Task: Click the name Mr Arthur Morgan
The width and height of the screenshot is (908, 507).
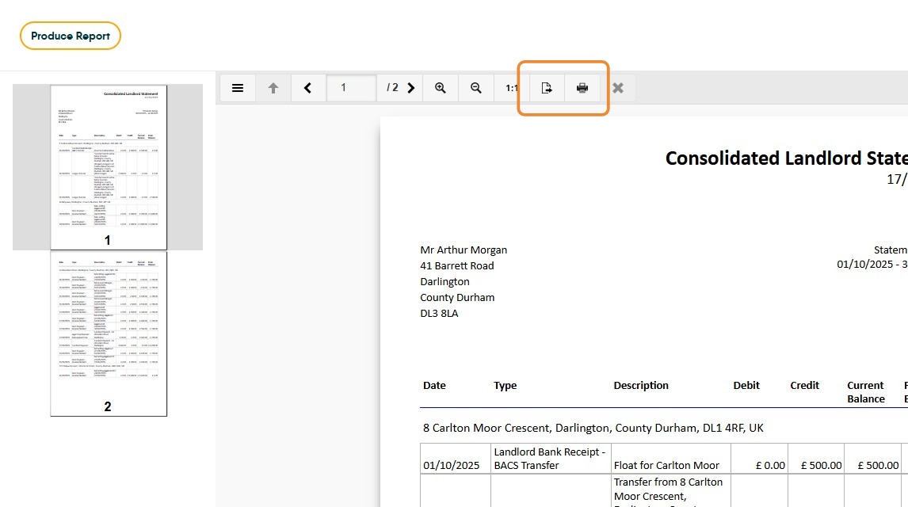Action: 464,250
